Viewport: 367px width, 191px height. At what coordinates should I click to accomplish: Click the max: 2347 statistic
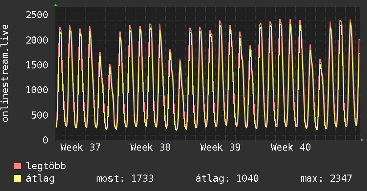[x=326, y=179]
